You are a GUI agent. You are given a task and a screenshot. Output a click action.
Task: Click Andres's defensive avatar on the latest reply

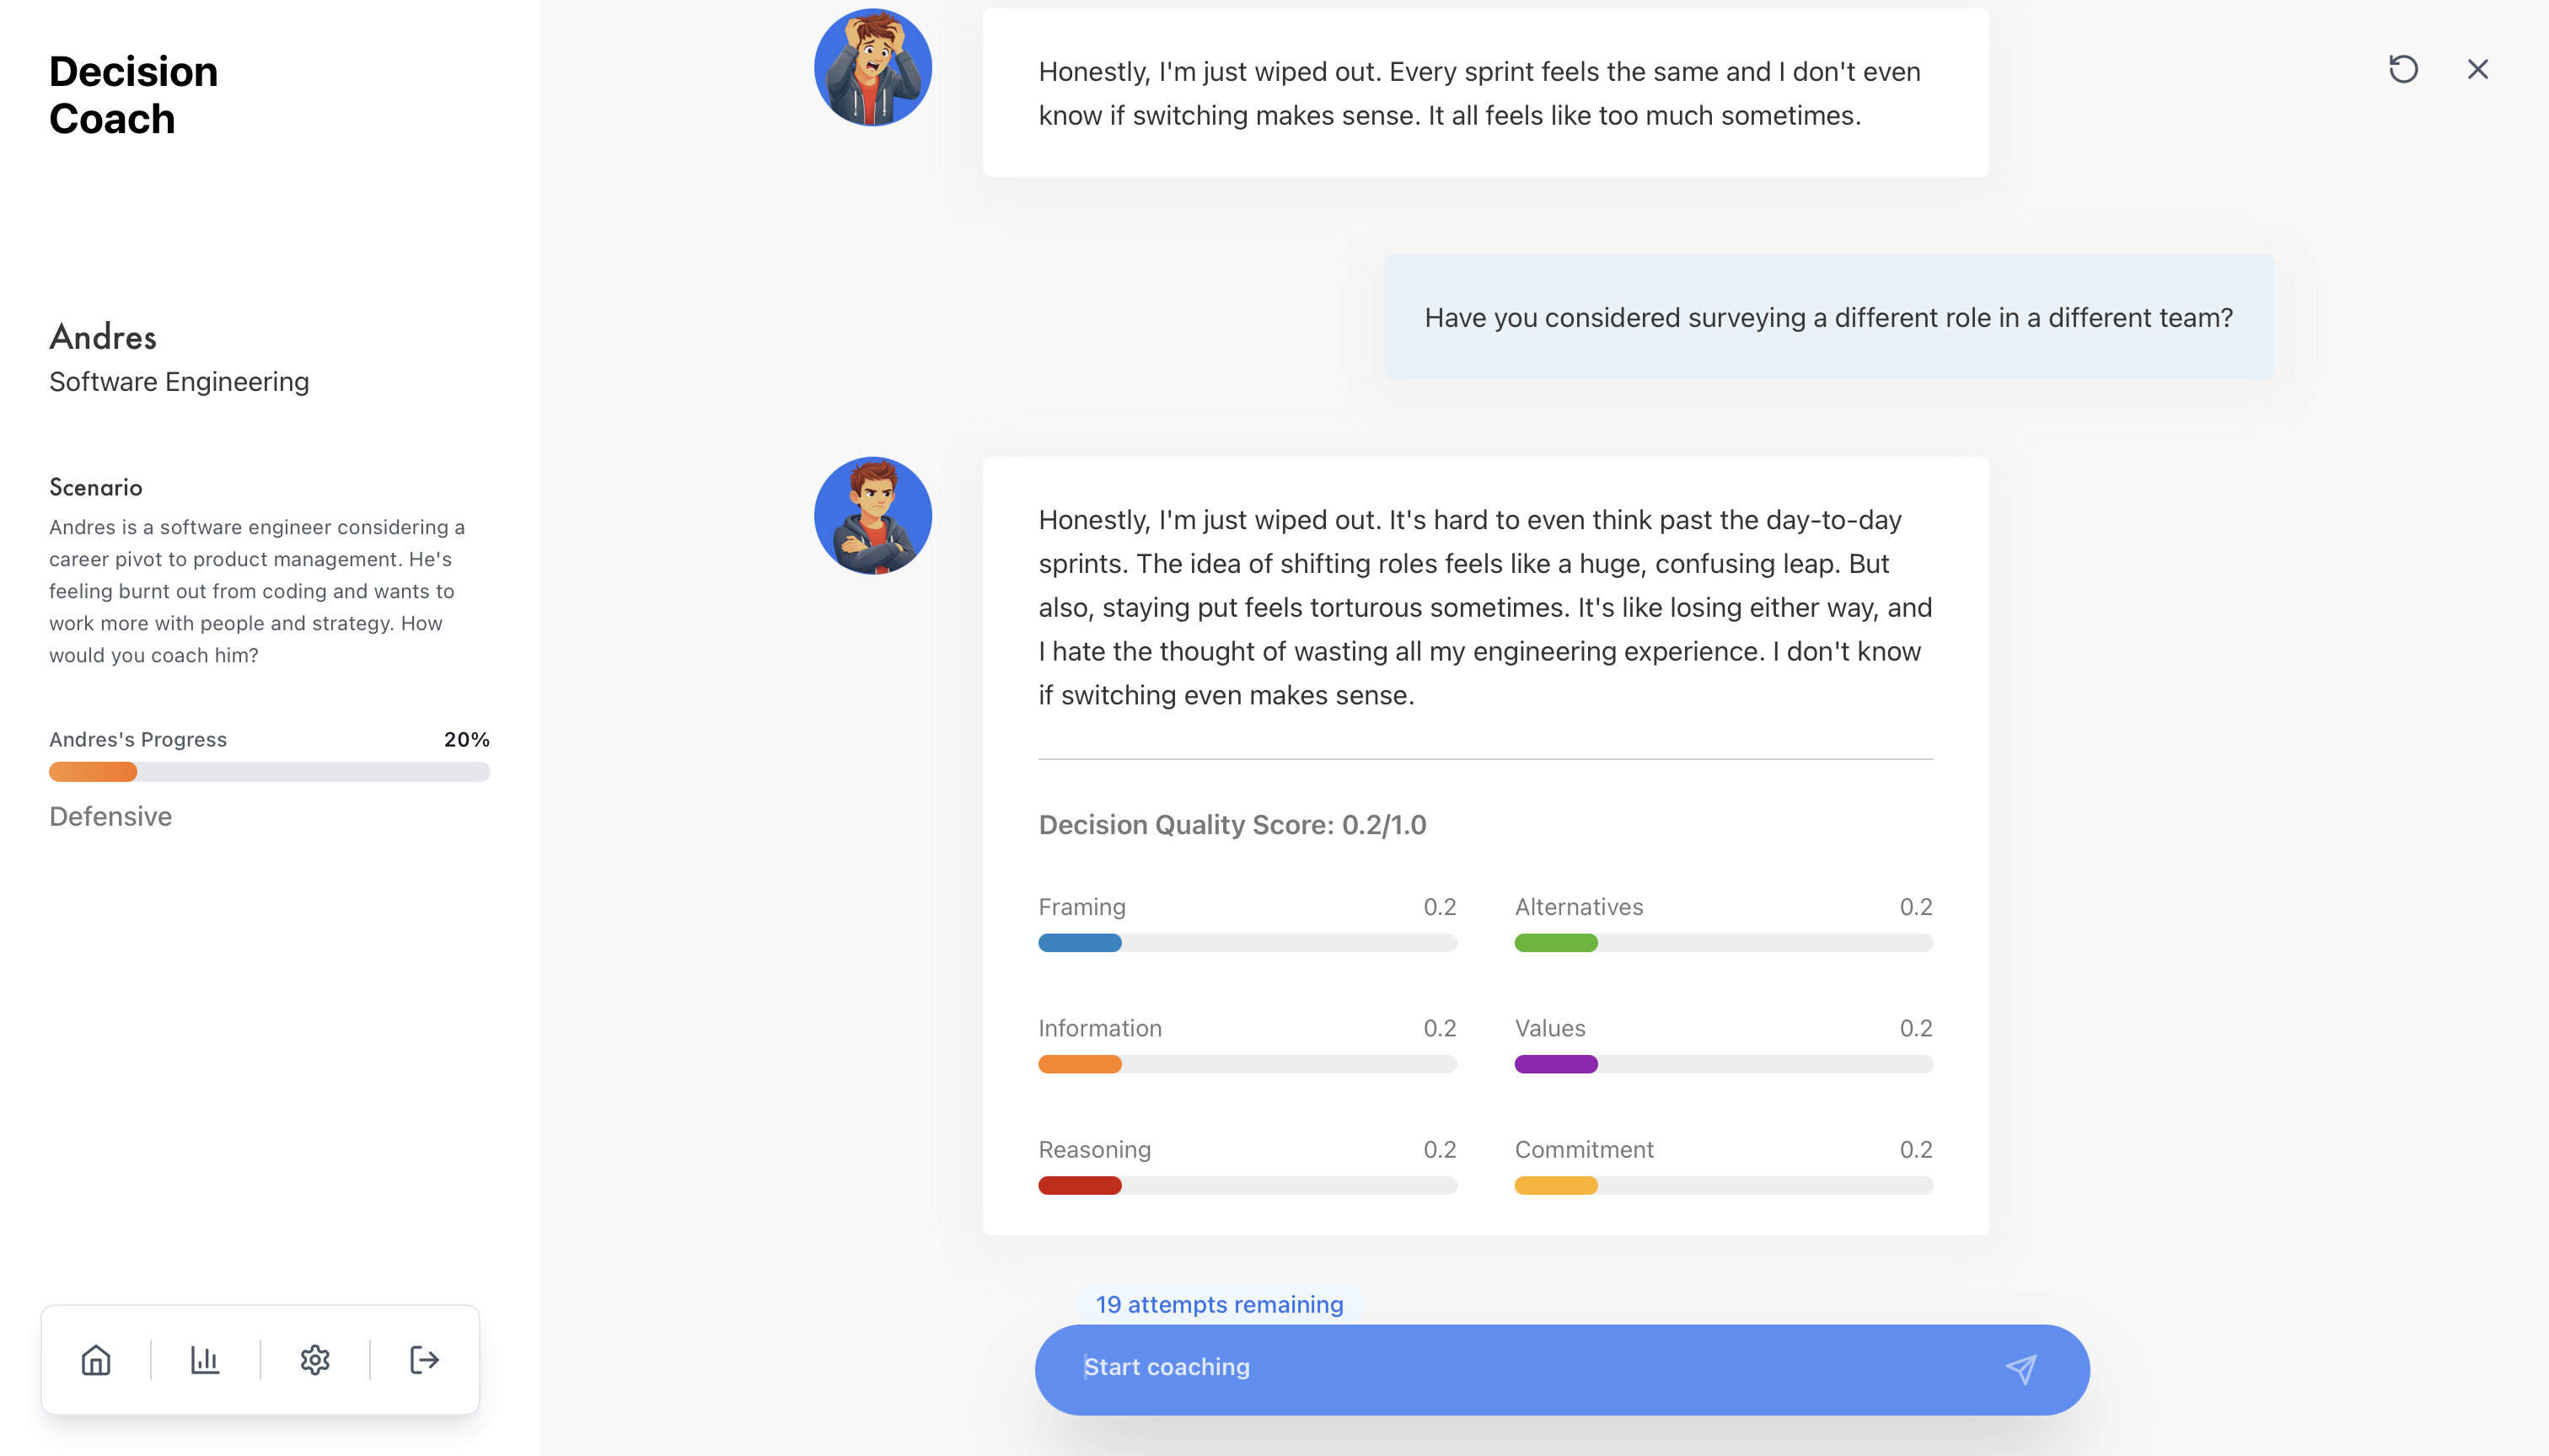click(x=872, y=514)
